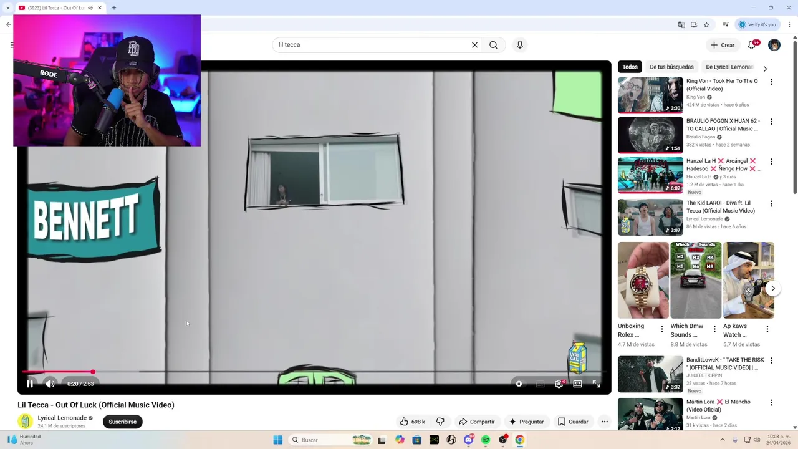This screenshot has width=798, height=449.
Task: Mute the video via the speaker icon
Action: [50, 384]
